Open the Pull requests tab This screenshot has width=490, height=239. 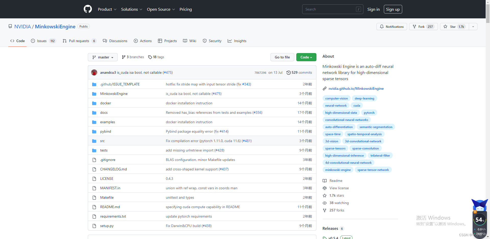[x=79, y=41]
